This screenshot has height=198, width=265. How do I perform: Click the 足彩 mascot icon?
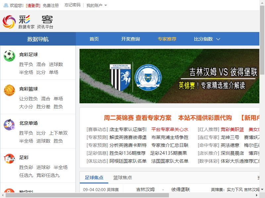point(9,159)
